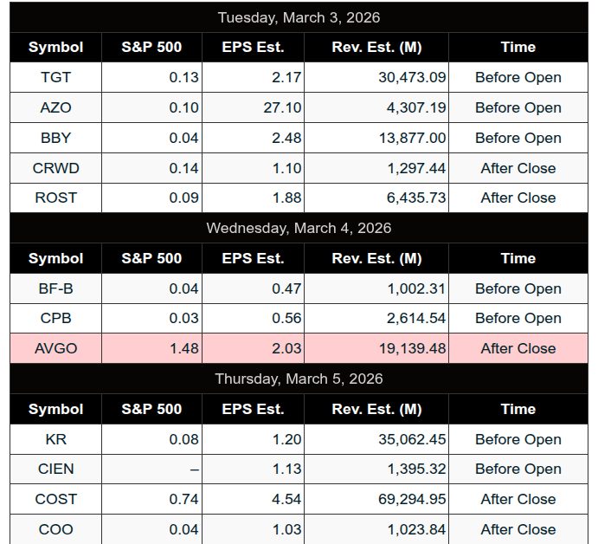Select the Wednesday, March 4, 2026 date header
The height and width of the screenshot is (544, 598).
pyautogui.click(x=299, y=228)
